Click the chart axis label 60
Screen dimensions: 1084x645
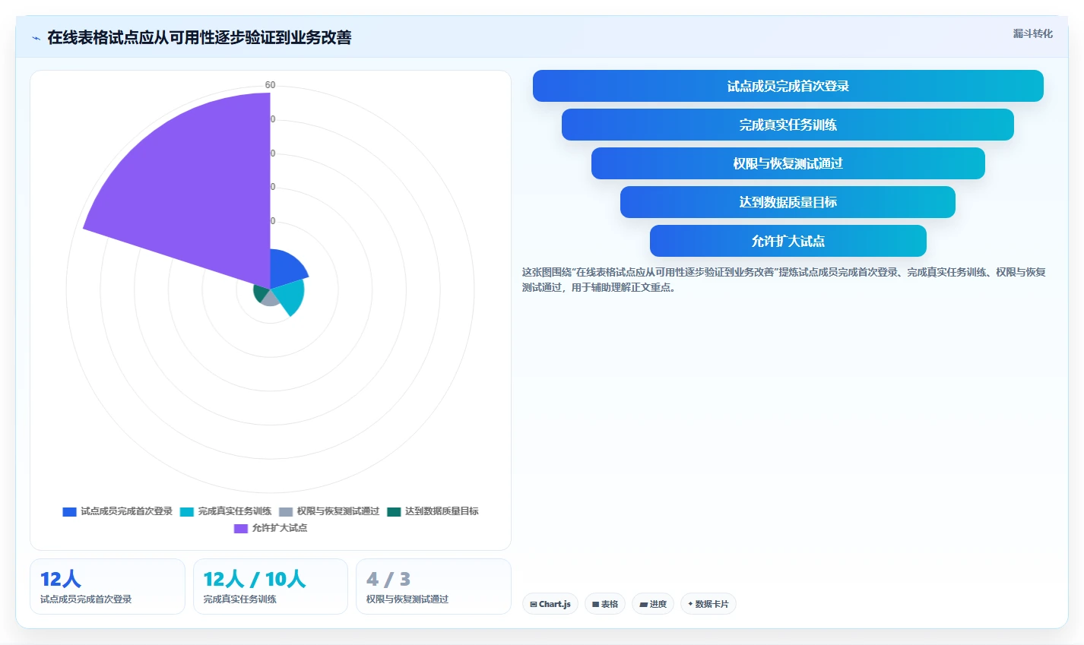coord(270,85)
